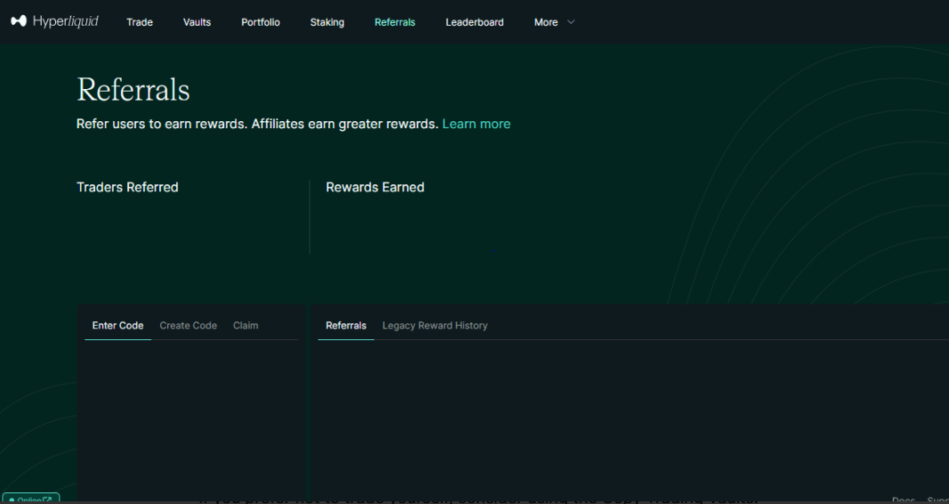Follow the Learn more link
949x504 pixels.
click(x=476, y=124)
